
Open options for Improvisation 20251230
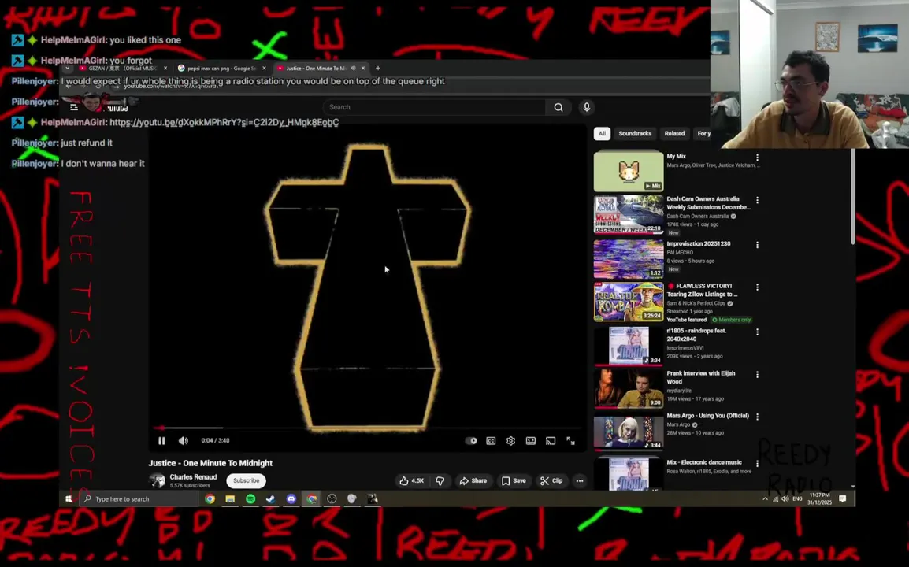point(757,245)
